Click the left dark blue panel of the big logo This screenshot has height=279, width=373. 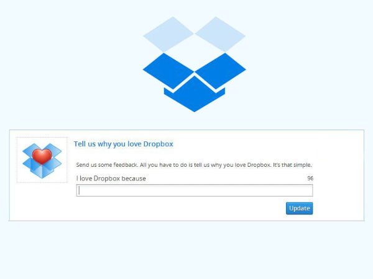168,71
